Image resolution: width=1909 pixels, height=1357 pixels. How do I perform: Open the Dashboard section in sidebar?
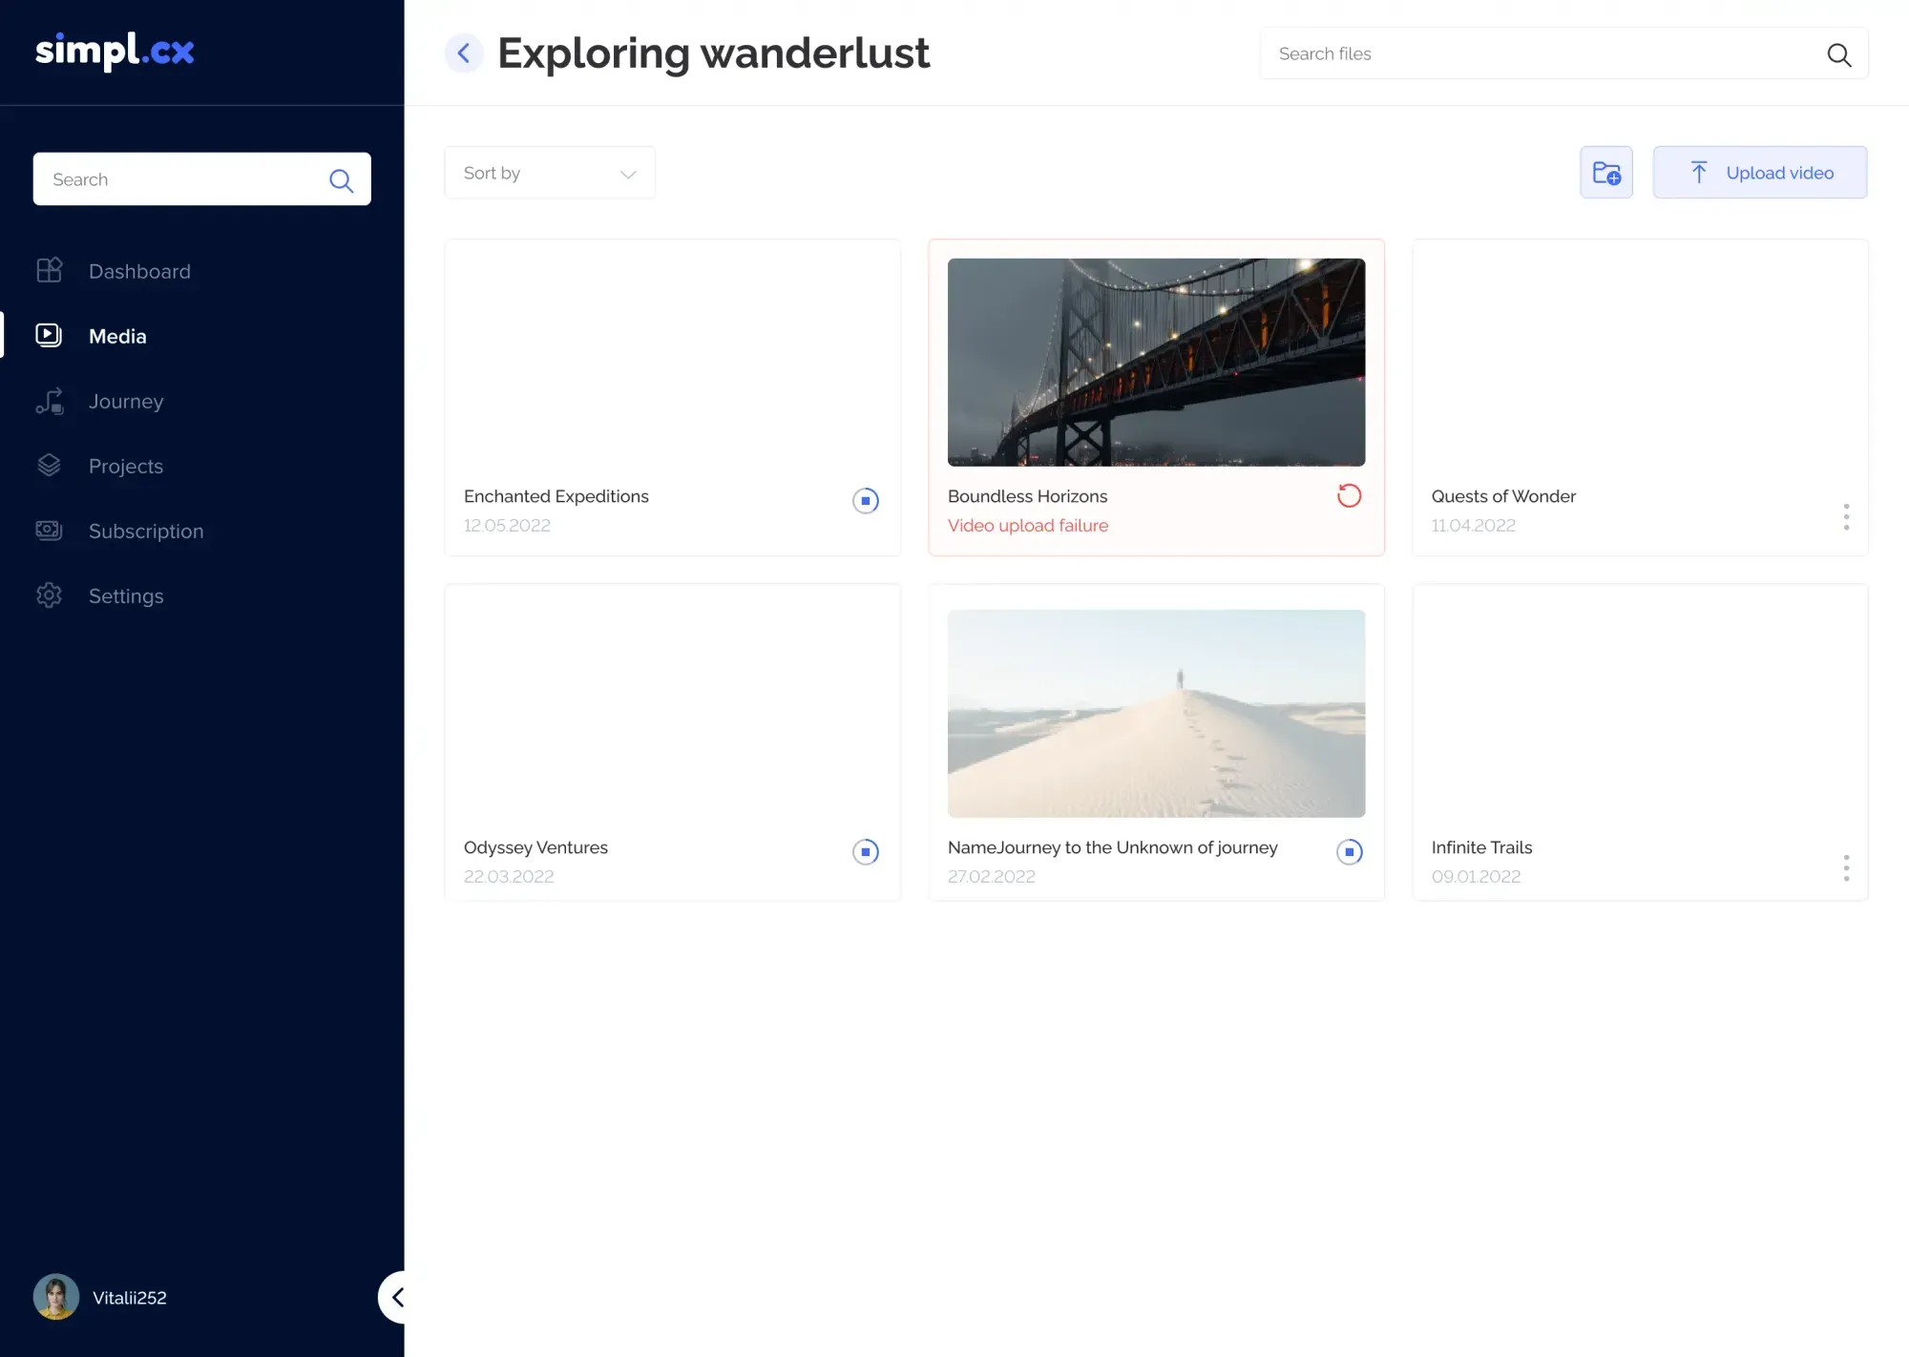139,271
